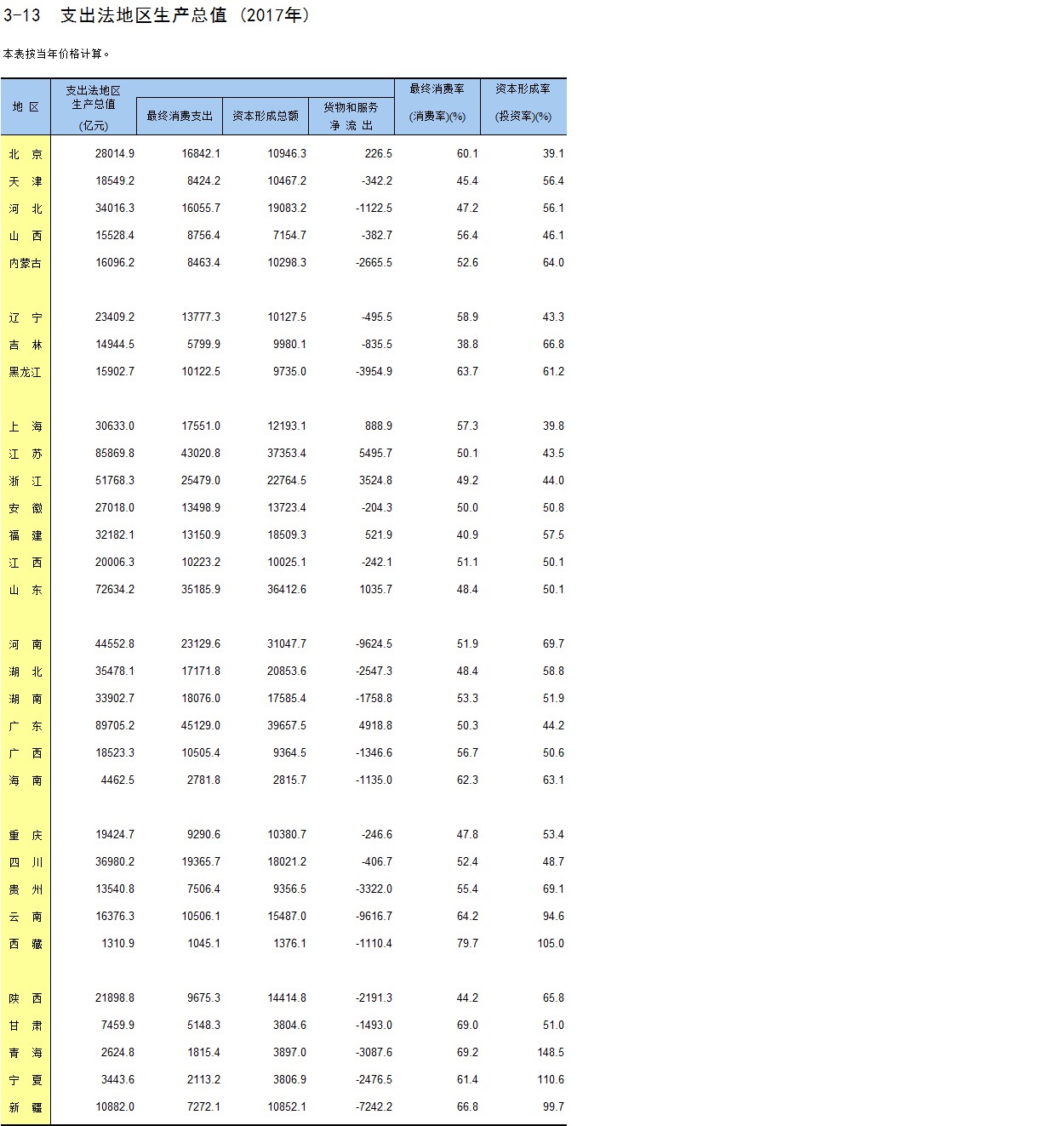Select the '地区' column header
The image size is (1057, 1126).
point(26,107)
